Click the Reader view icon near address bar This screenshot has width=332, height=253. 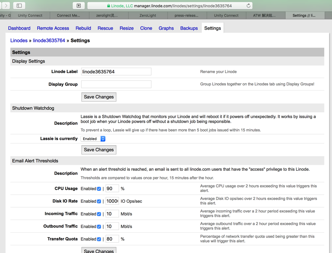pos(79,6)
